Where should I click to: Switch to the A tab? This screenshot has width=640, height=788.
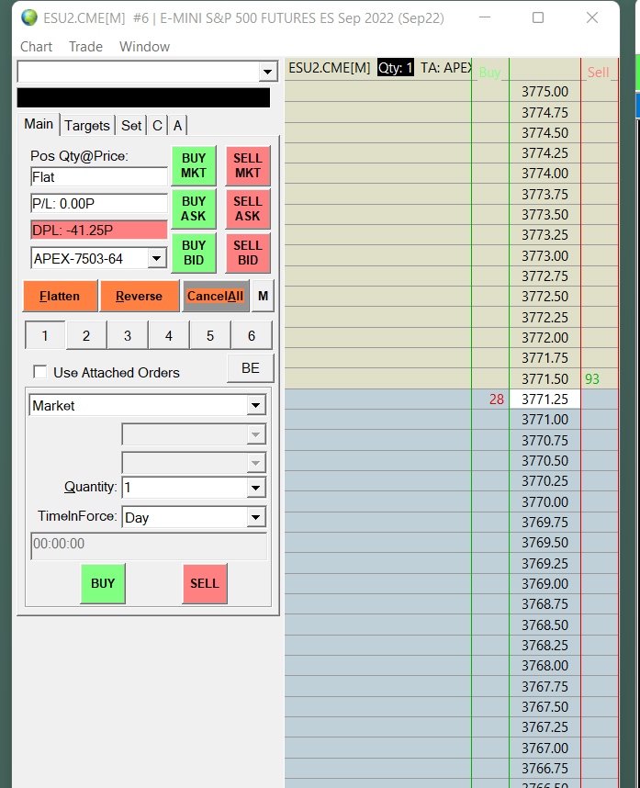click(177, 126)
